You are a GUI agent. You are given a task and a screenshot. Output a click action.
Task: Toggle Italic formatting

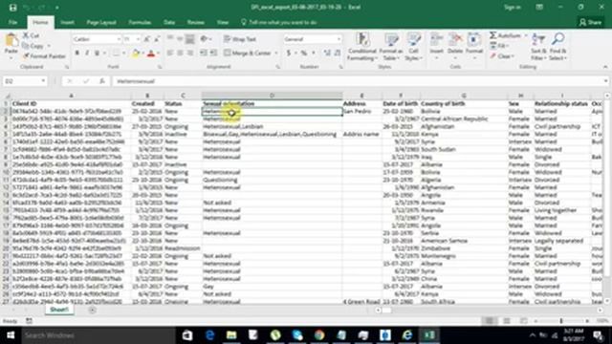[87, 54]
